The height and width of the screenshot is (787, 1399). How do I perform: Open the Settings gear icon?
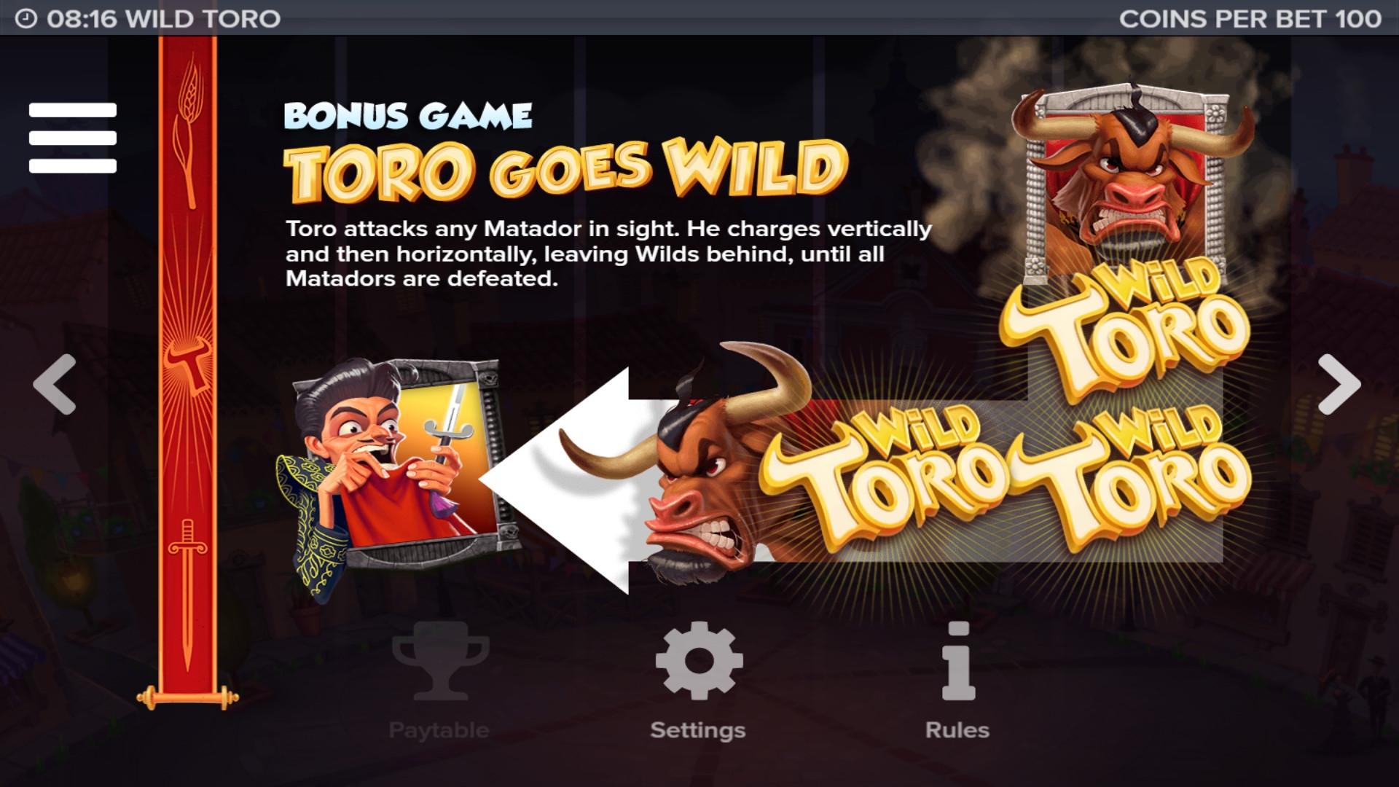click(699, 660)
